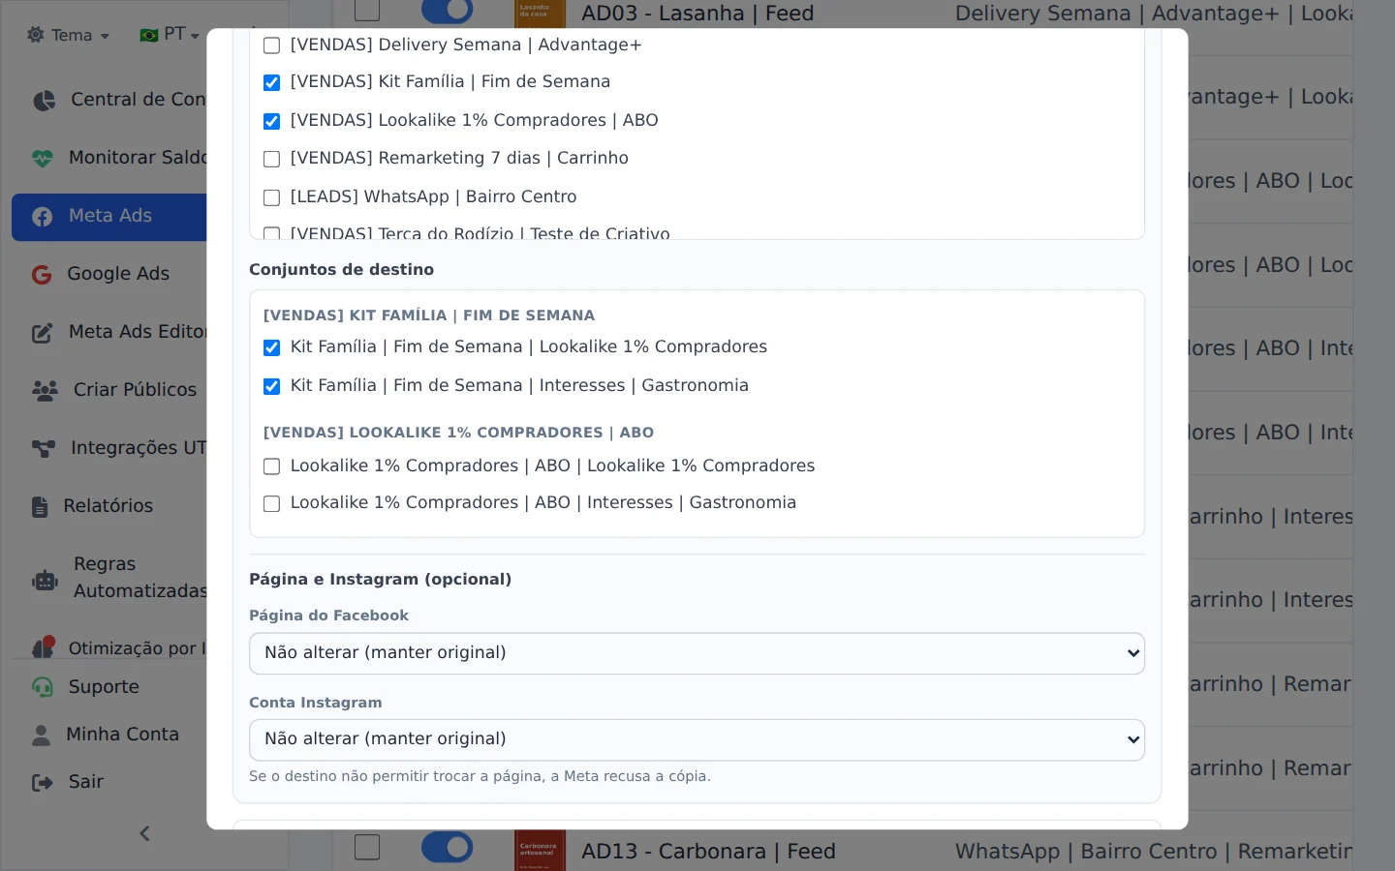This screenshot has width=1395, height=871.
Task: Uncheck Lookalike 1% Compradores ABO campaign
Action: tap(272, 121)
